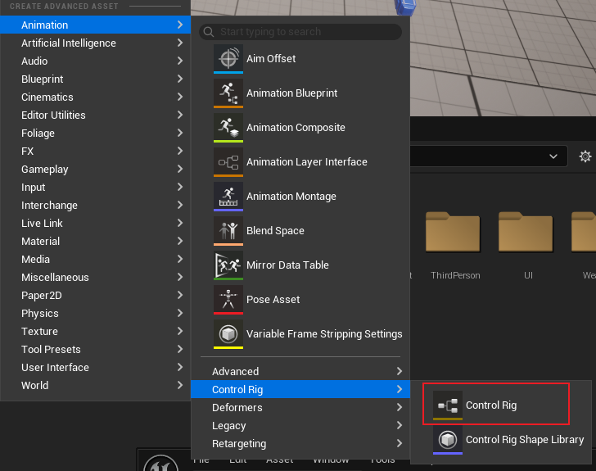This screenshot has height=471, width=596.
Task: Open the Live Link category
Action: (95, 223)
